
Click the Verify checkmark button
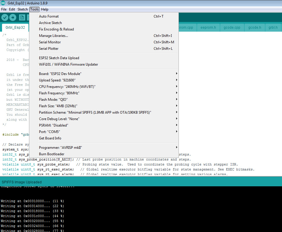coord(5,18)
